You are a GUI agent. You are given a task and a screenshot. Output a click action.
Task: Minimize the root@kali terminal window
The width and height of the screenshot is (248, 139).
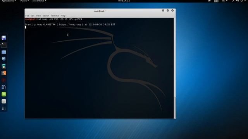pos(163,10)
